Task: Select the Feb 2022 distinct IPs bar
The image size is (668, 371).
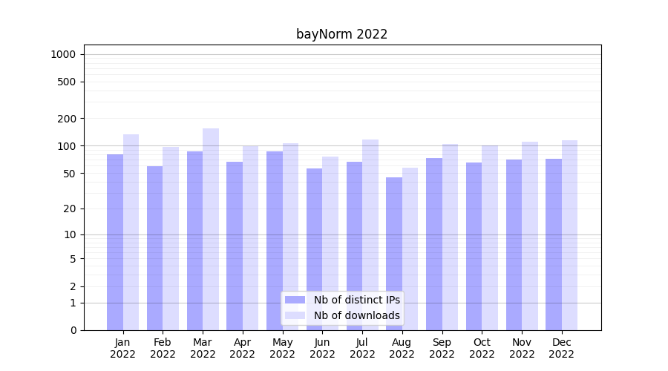Action: click(x=155, y=248)
